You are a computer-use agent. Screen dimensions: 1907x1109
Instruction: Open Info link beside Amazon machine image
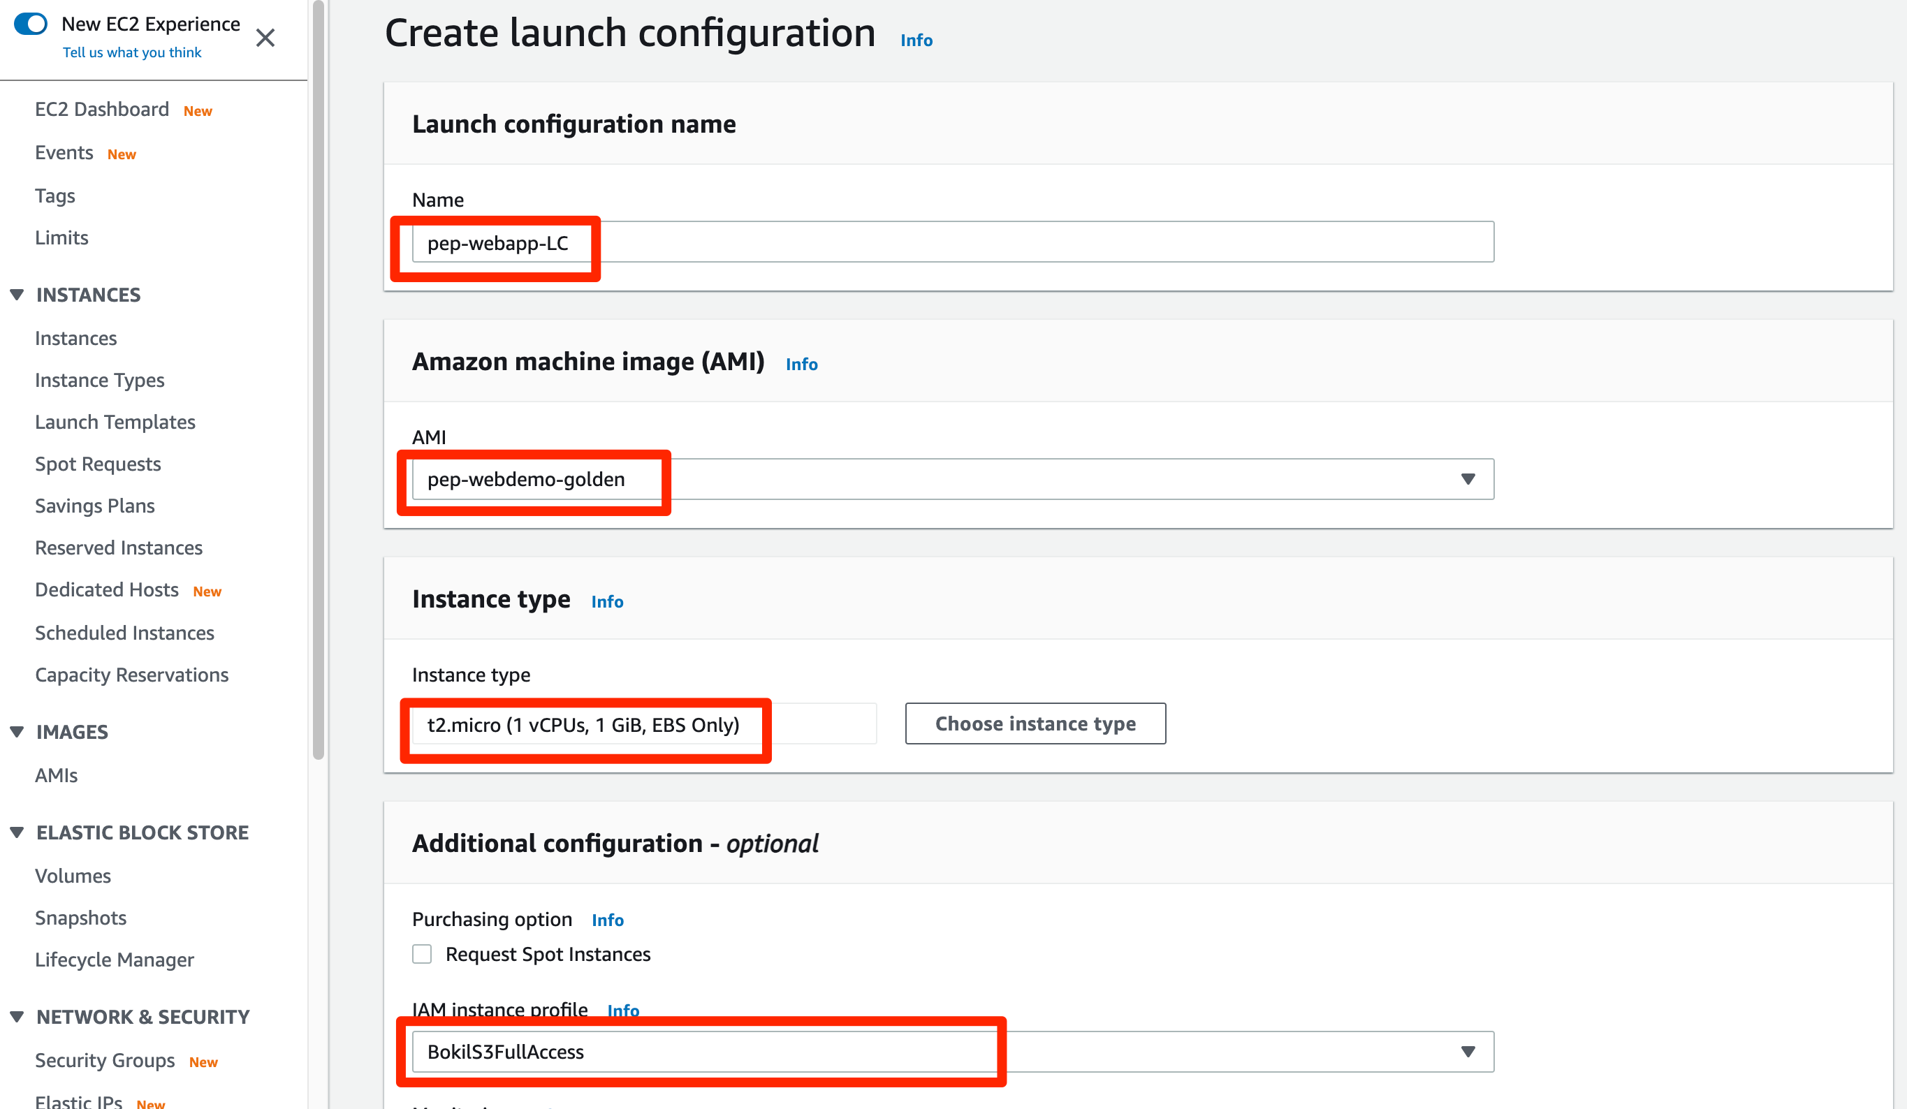coord(801,364)
